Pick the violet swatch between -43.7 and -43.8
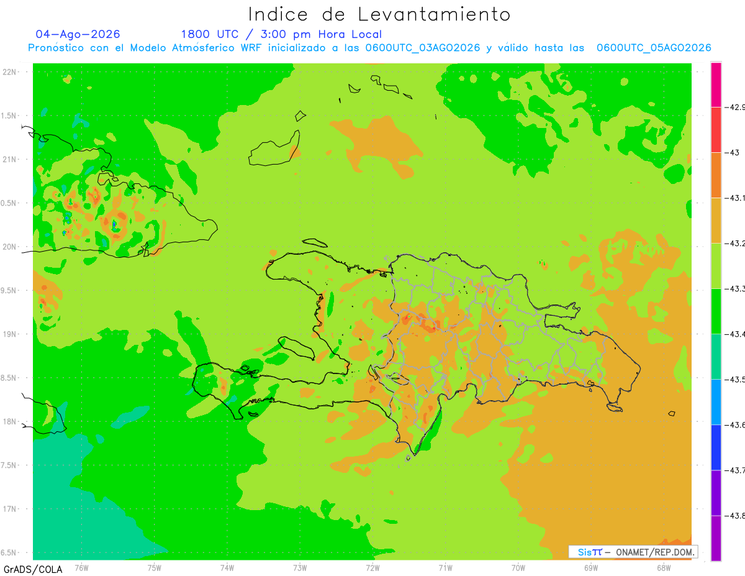This screenshot has width=745, height=576. [716, 493]
